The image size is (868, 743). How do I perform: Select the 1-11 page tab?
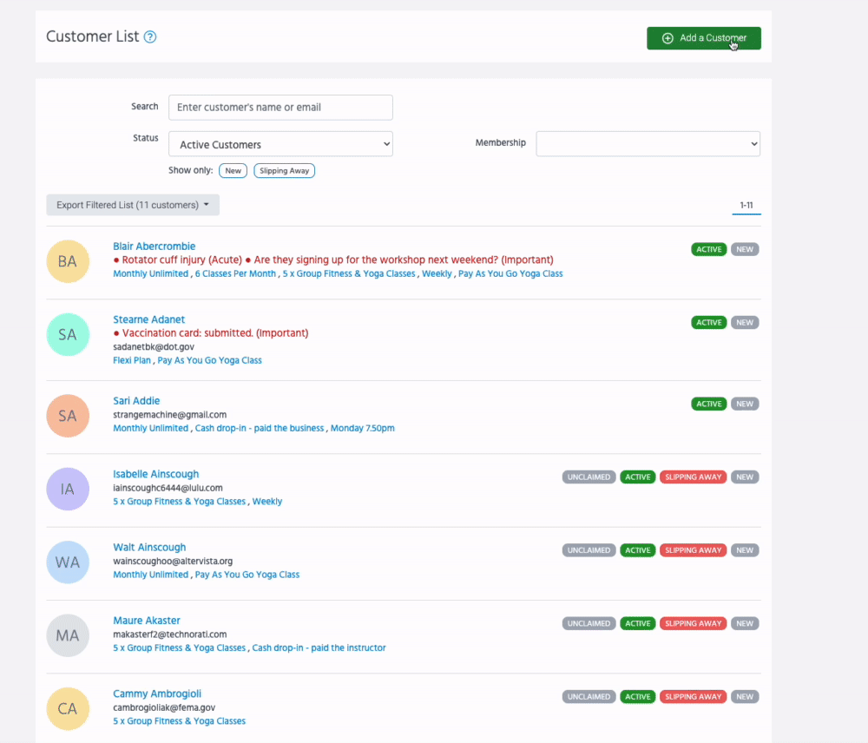click(x=746, y=205)
